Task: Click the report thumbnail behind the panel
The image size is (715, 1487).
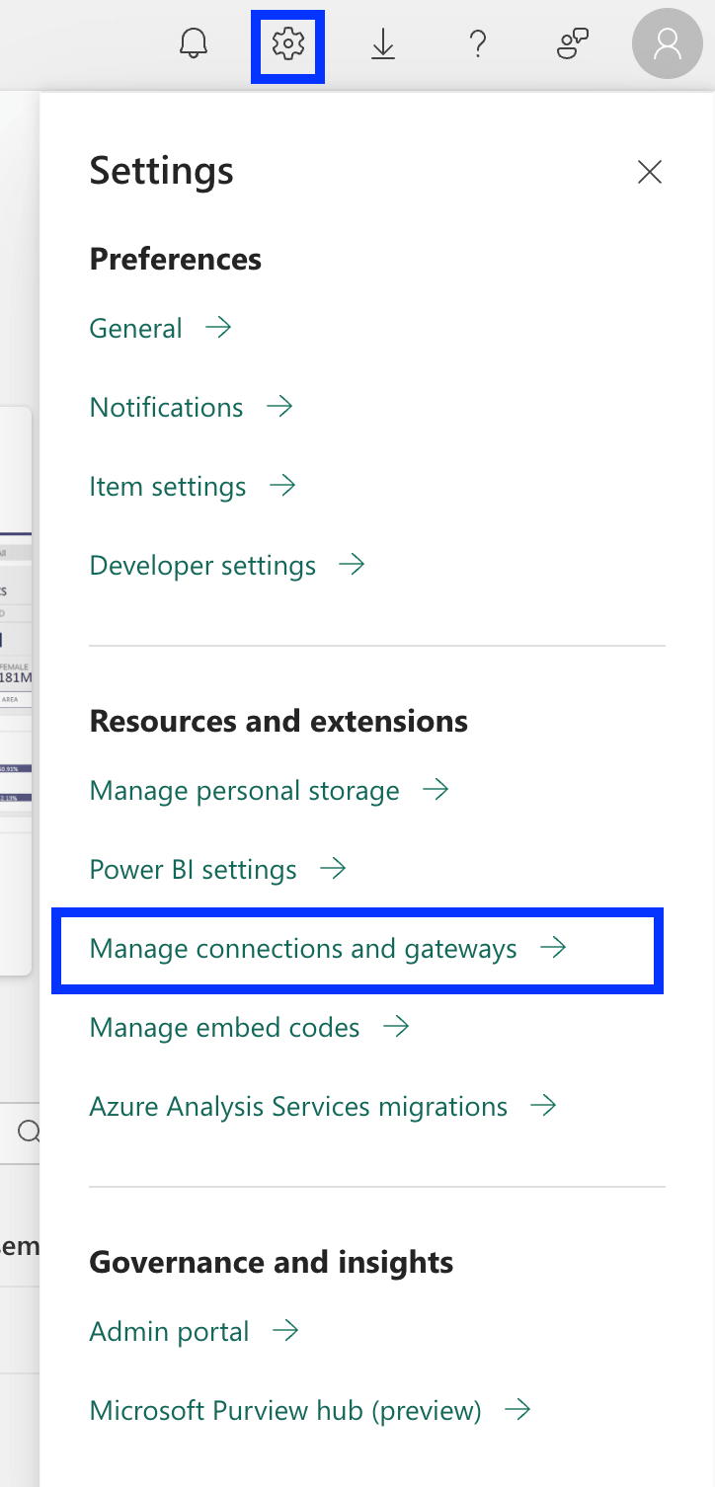Action: click(x=16, y=691)
